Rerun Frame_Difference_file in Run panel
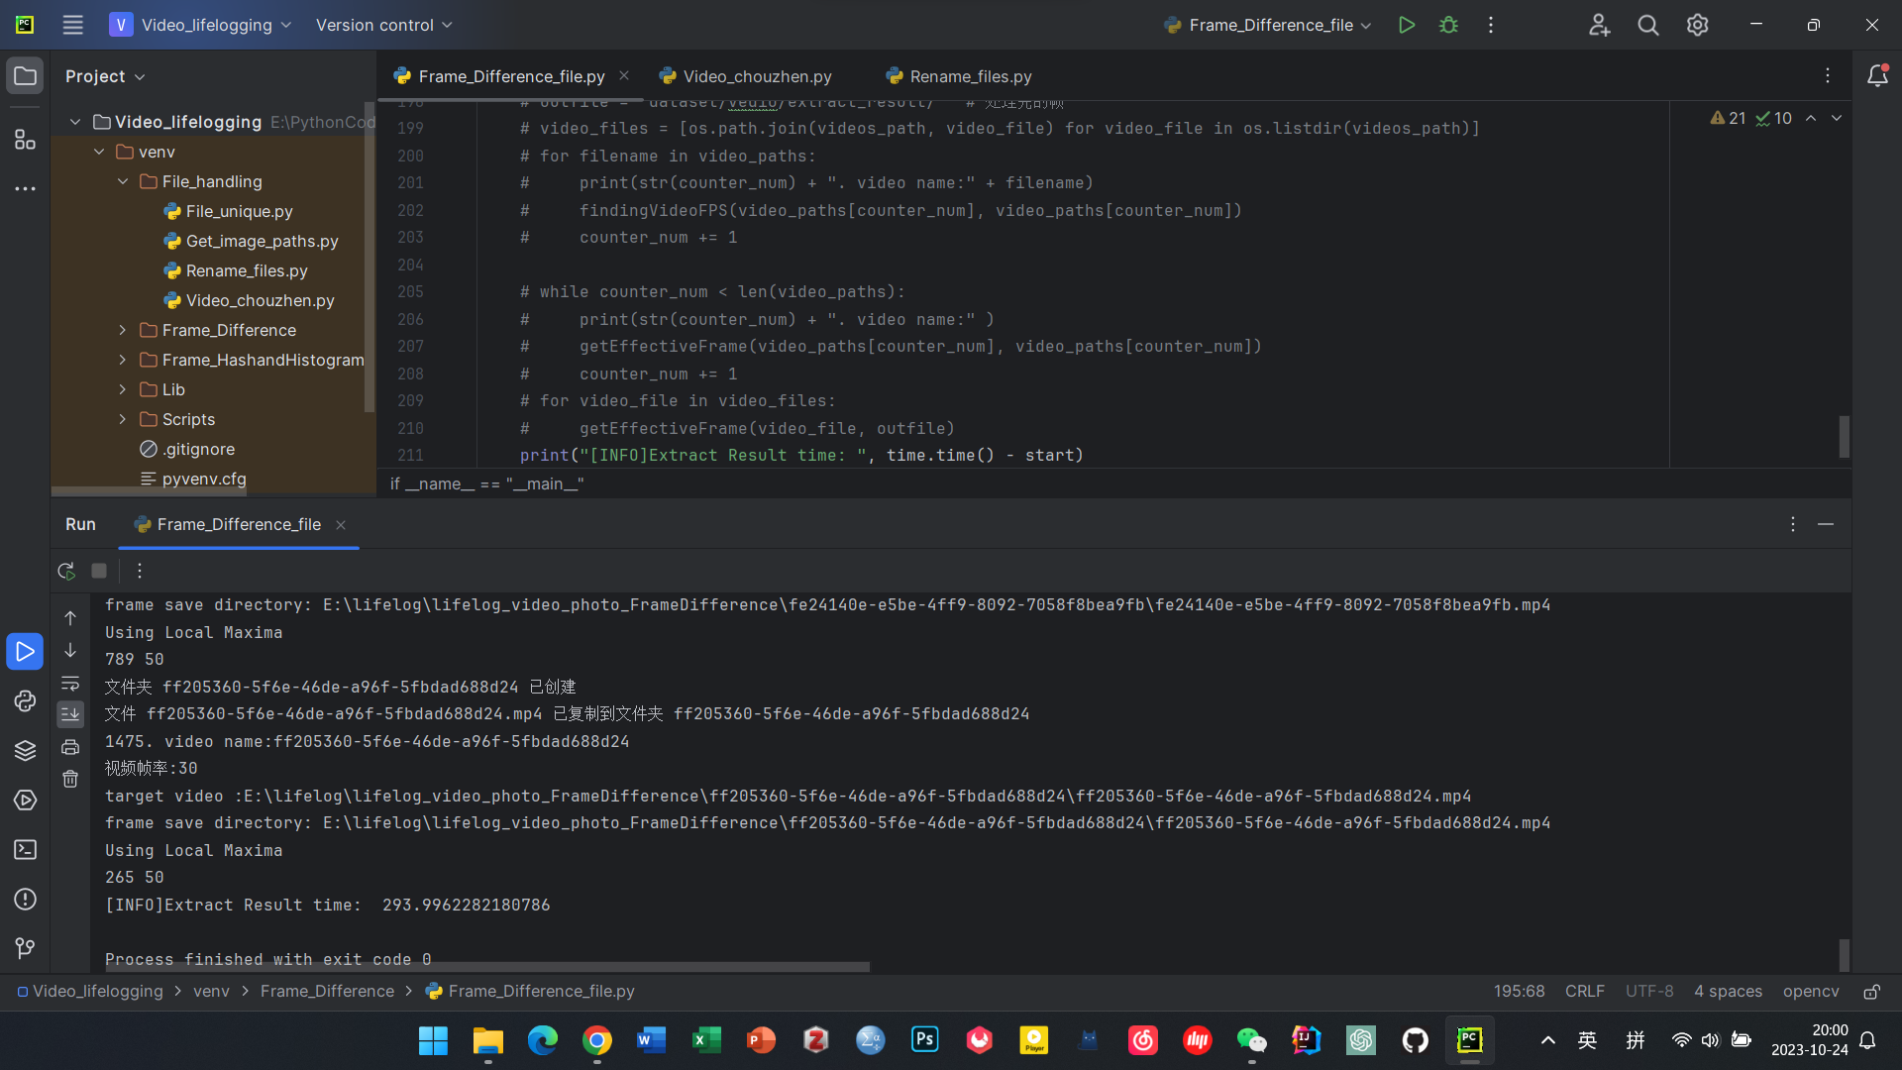The image size is (1902, 1070). tap(66, 571)
